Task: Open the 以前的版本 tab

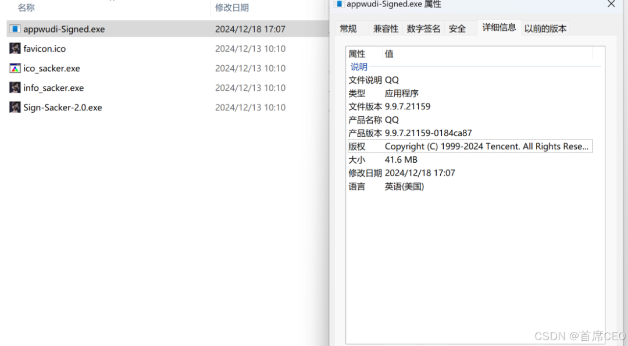Action: tap(545, 28)
